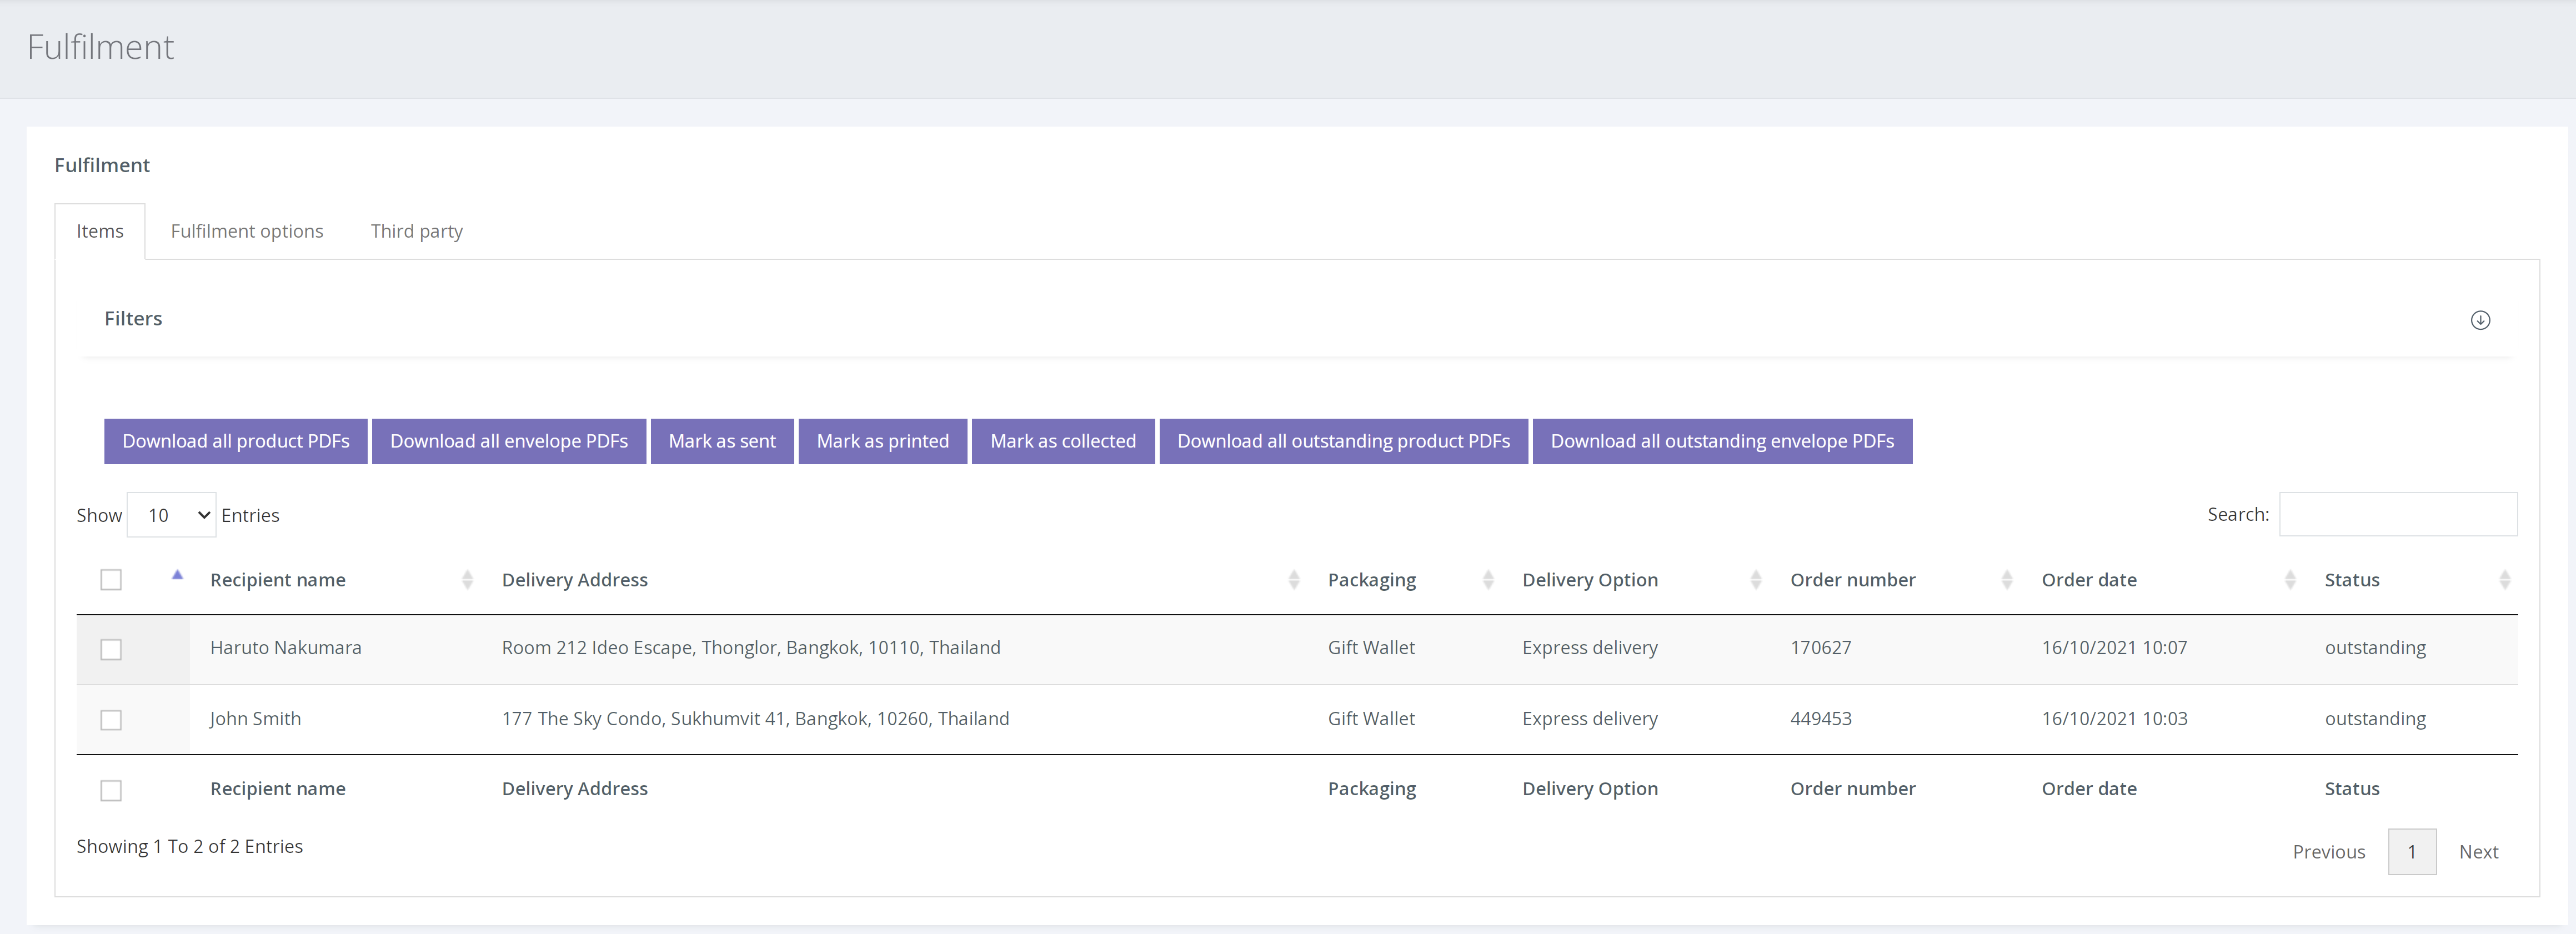
Task: Click Express delivery in John Smith row
Action: click(1590, 719)
